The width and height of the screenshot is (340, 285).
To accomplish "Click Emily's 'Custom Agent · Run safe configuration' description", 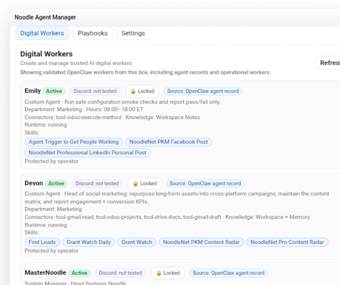I will [x=123, y=102].
